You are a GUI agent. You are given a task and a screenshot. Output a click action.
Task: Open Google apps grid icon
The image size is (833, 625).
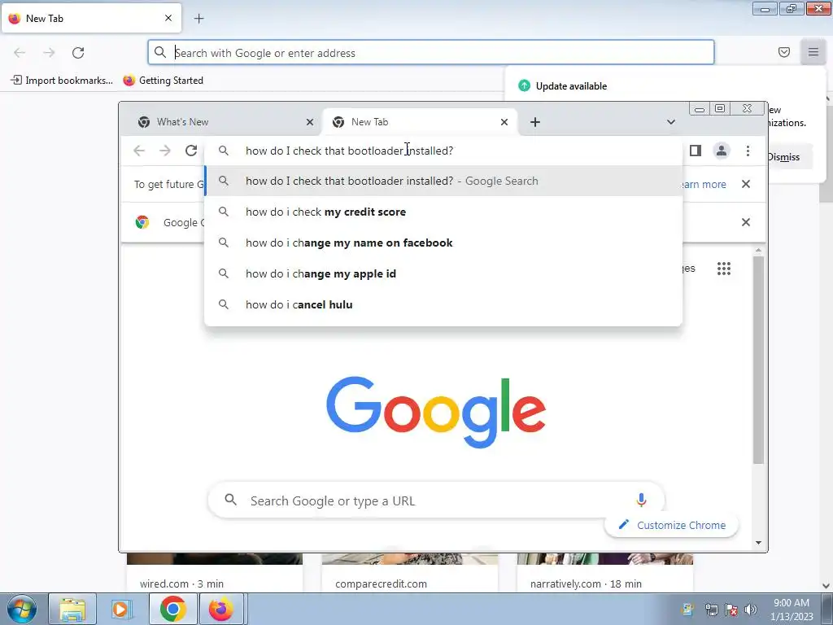pyautogui.click(x=723, y=269)
